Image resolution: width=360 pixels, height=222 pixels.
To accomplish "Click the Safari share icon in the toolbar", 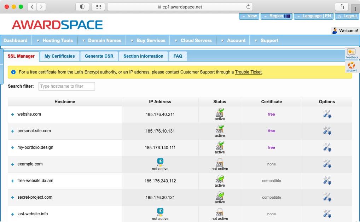I will pos(341,6).
